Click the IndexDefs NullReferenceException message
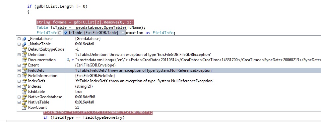The image size is (321, 122). point(144,81)
